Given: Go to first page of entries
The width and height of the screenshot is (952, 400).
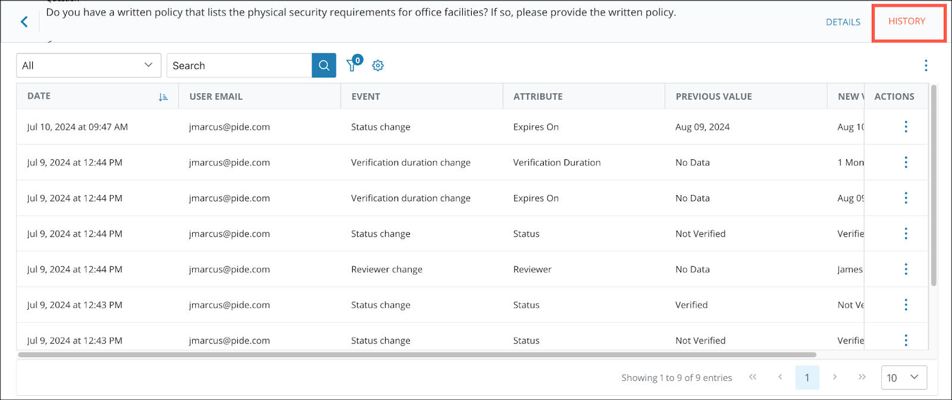Looking at the screenshot, I should pyautogui.click(x=753, y=377).
